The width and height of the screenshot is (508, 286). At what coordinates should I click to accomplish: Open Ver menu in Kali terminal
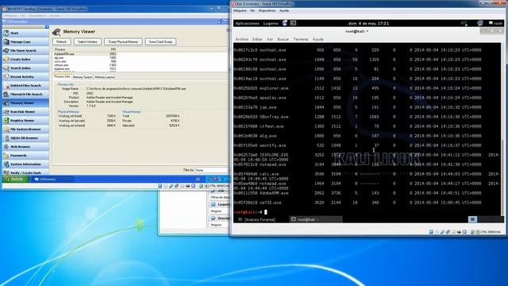coord(270,39)
